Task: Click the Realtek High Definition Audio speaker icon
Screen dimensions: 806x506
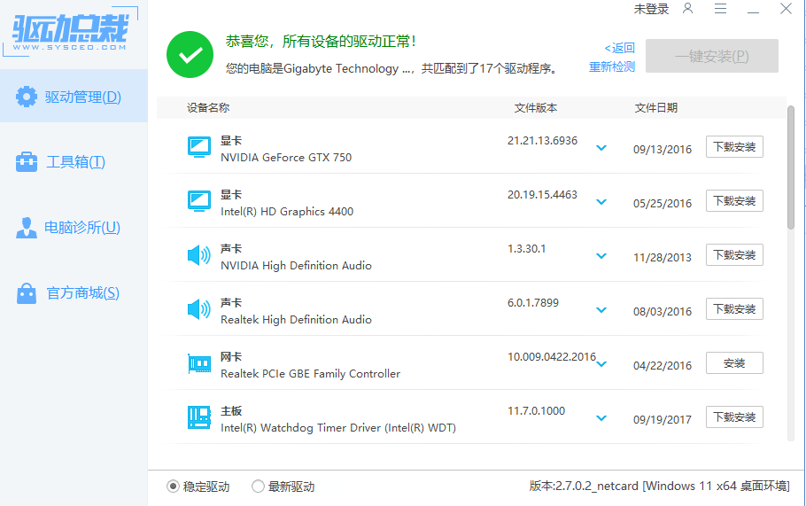Action: (x=199, y=309)
